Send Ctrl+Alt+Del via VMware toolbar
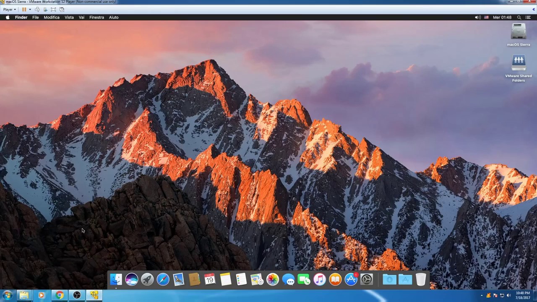Screen dimensions: 537x302 click(x=37, y=9)
